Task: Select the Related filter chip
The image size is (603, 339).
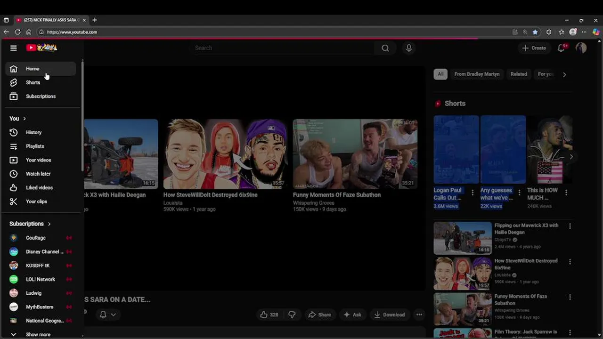Action: (519, 74)
